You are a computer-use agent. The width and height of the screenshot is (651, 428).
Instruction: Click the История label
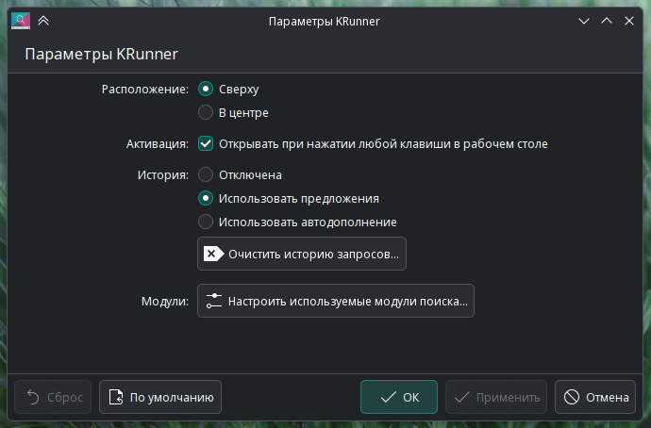(x=162, y=175)
